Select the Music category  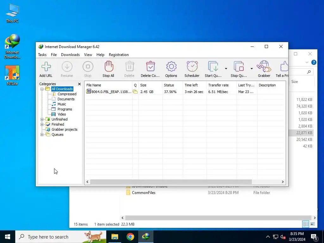(x=62, y=104)
